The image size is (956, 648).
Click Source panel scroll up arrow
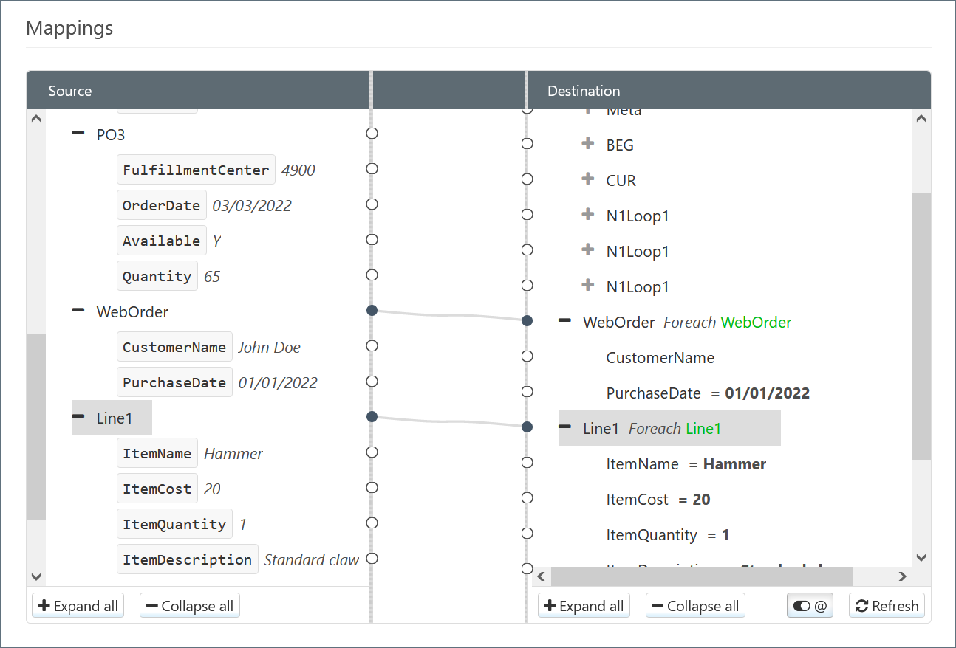(x=36, y=119)
